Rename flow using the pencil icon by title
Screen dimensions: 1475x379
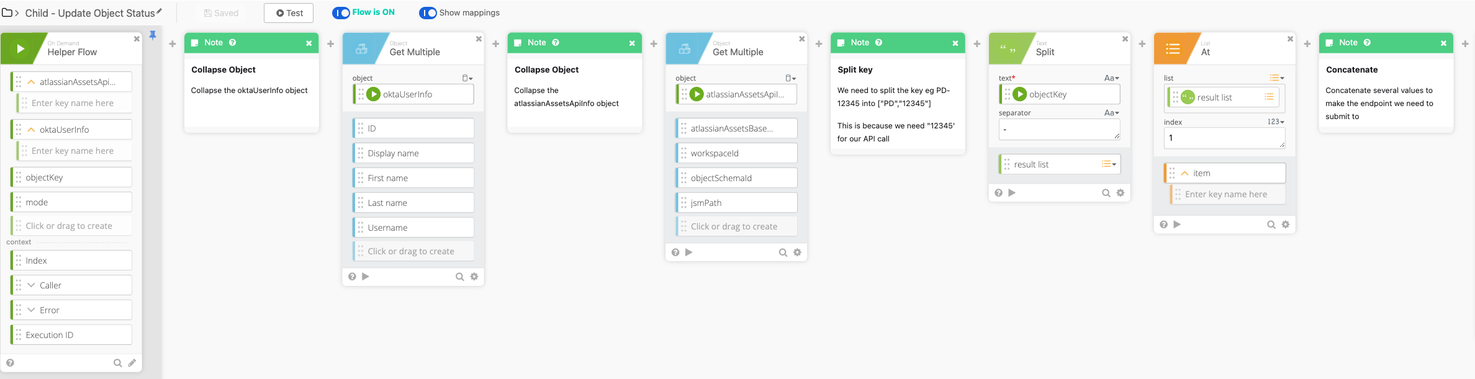(160, 11)
